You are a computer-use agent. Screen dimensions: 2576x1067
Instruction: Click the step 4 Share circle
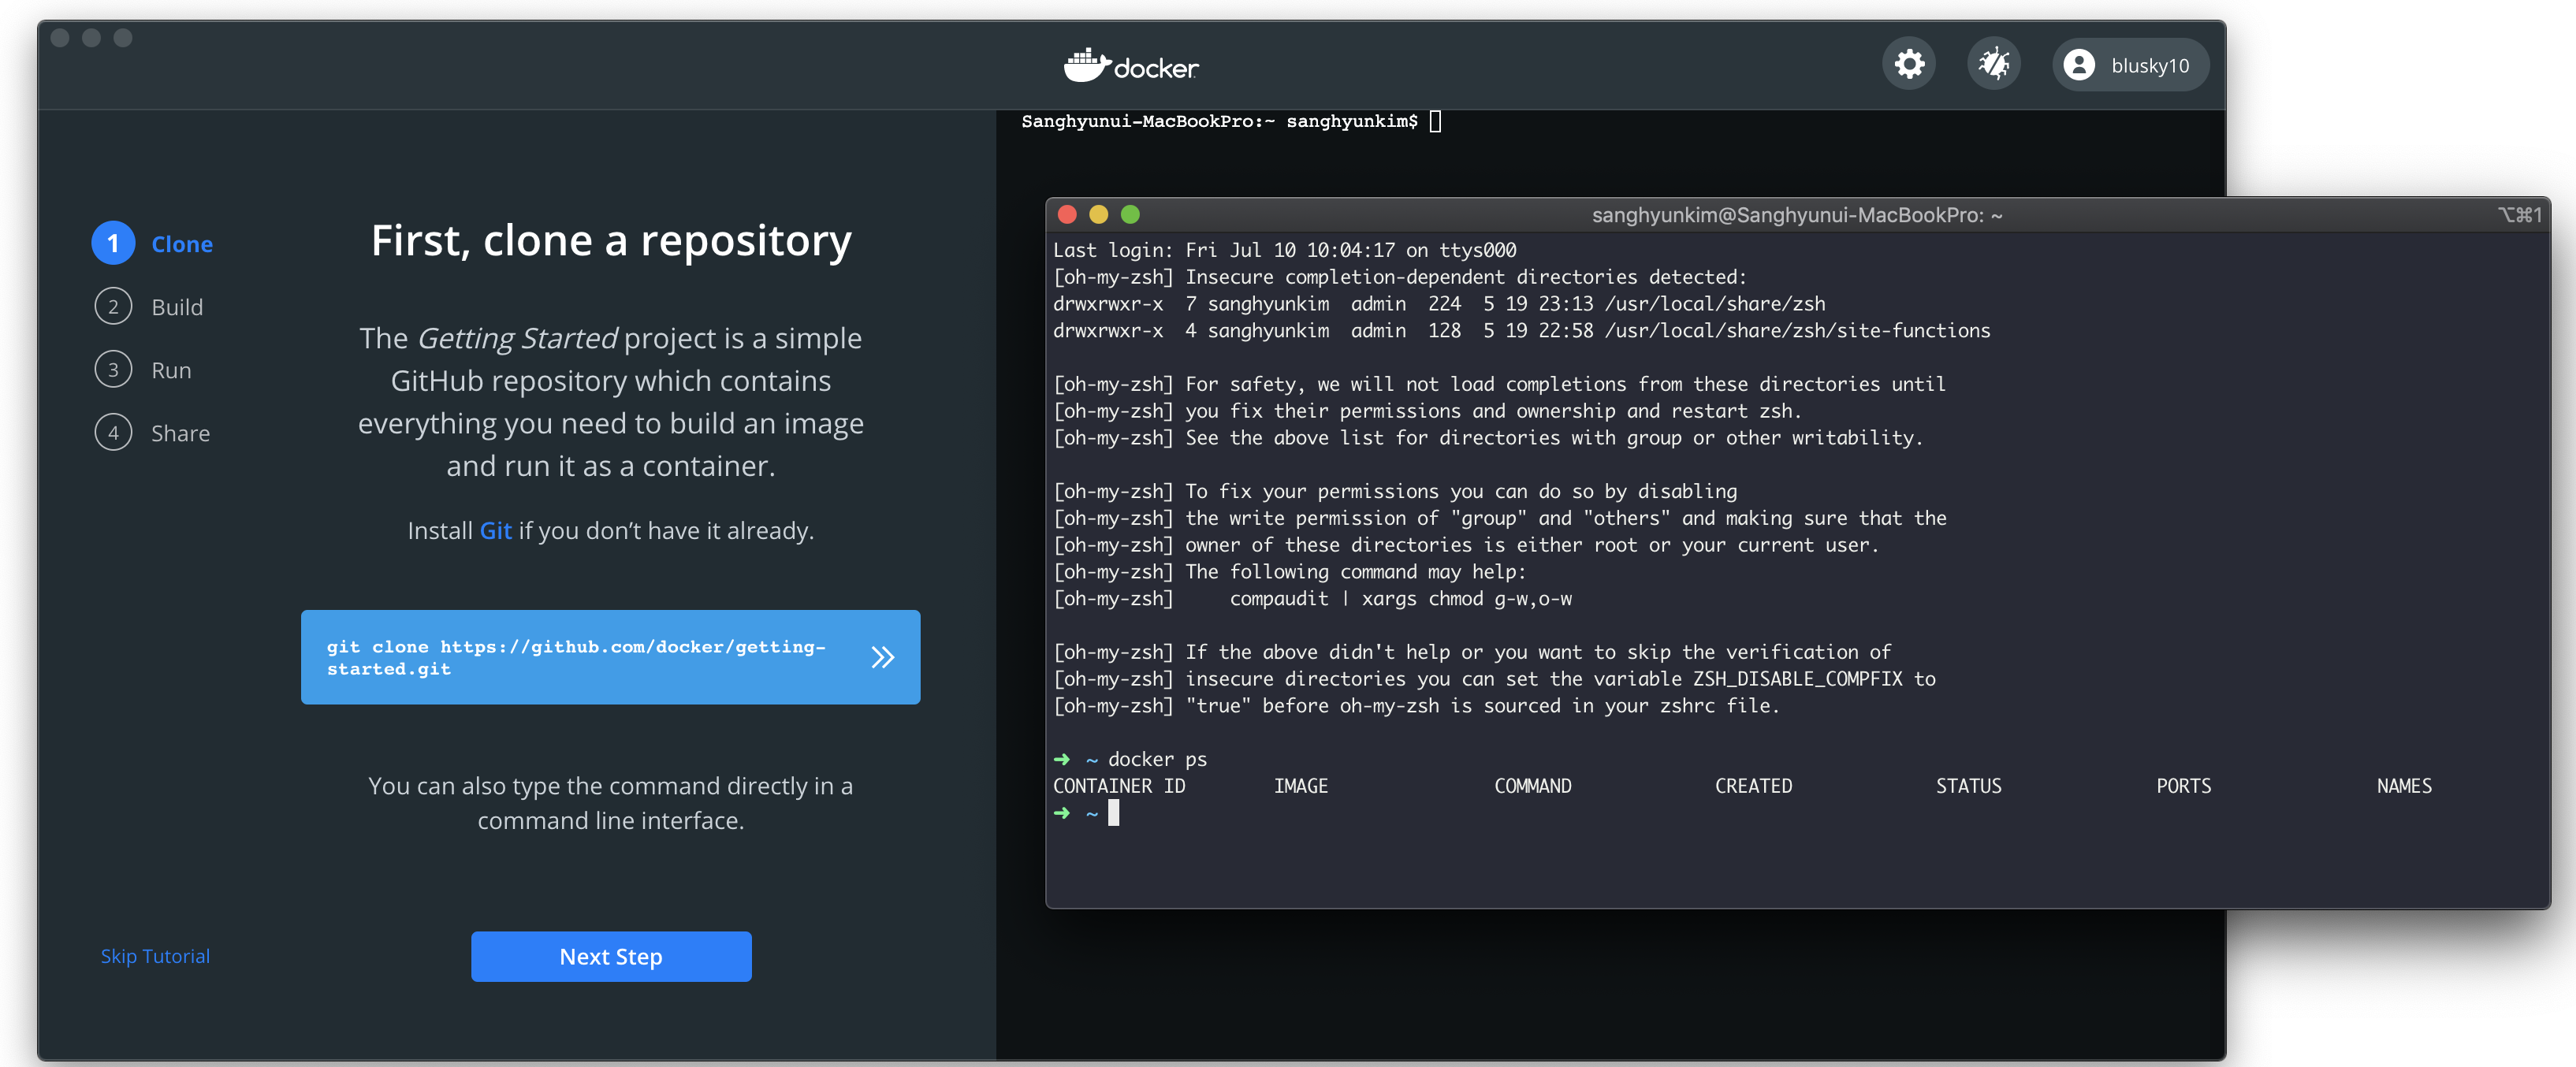[x=113, y=433]
